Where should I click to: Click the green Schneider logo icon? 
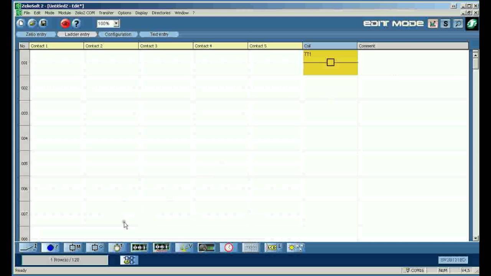472,24
